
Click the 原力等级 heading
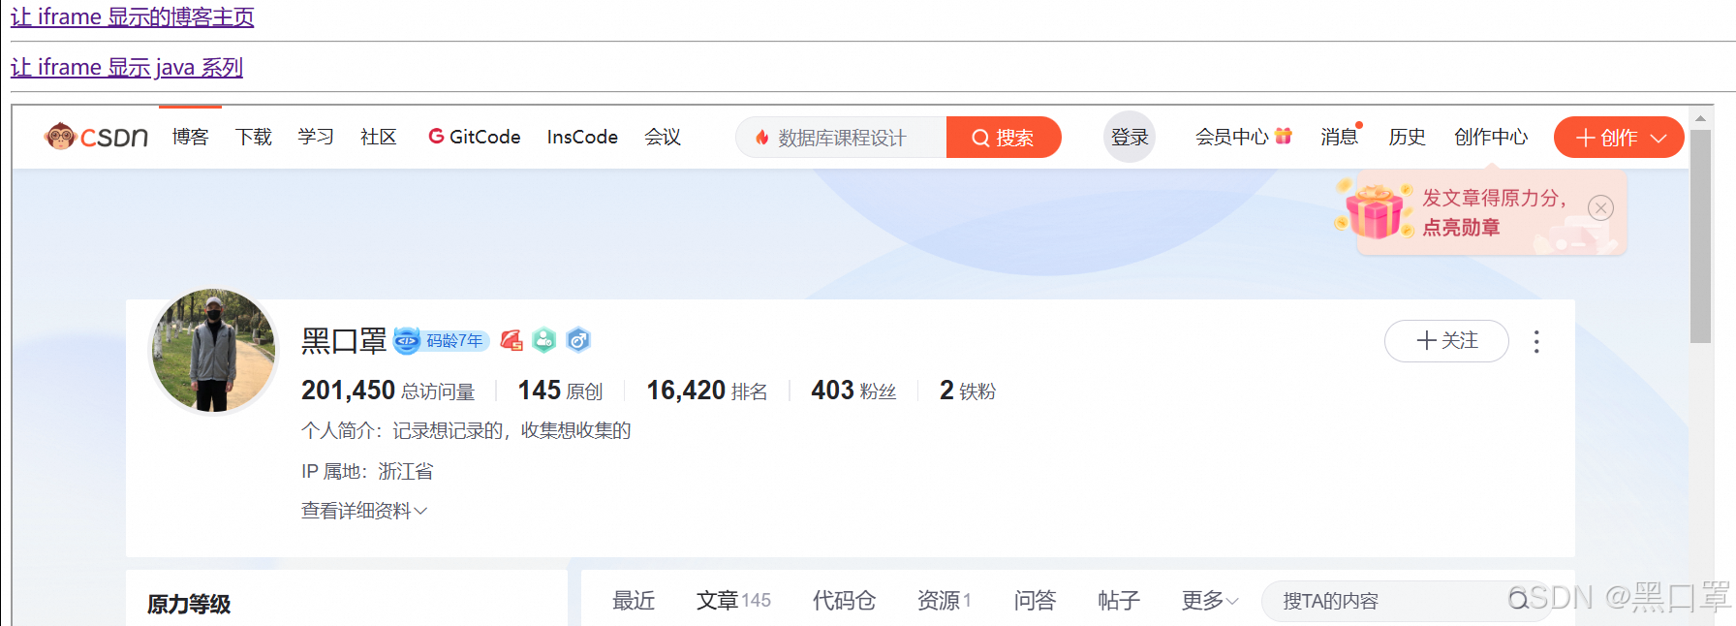click(x=189, y=604)
